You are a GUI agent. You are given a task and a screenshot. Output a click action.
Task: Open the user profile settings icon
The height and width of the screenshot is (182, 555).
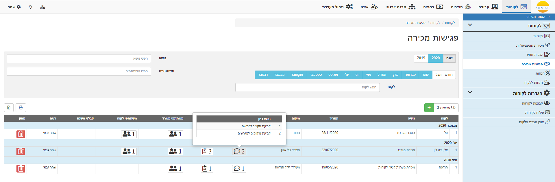42,7
